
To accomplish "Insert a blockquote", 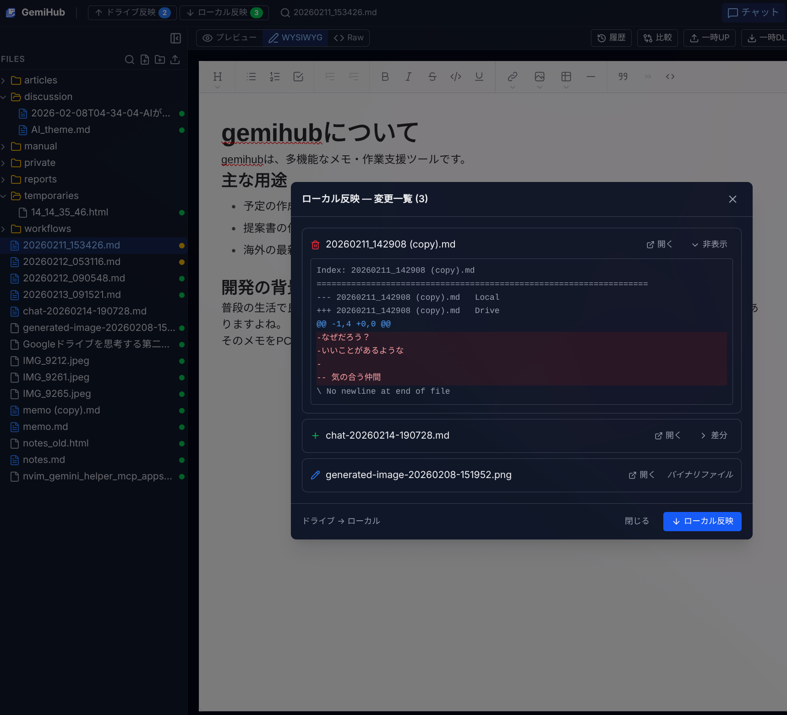I will click(x=622, y=77).
